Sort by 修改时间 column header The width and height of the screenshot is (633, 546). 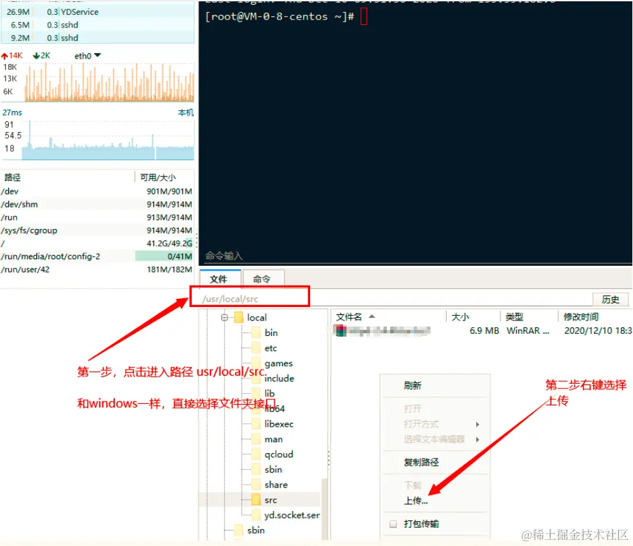[x=581, y=317]
